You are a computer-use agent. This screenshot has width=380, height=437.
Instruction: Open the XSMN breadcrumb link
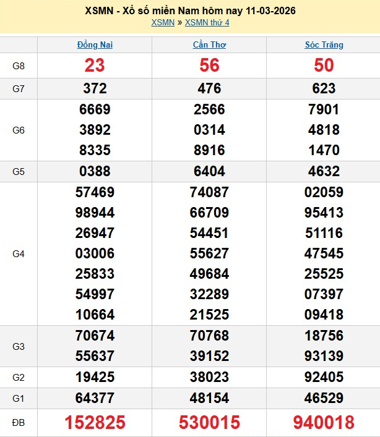pyautogui.click(x=162, y=22)
